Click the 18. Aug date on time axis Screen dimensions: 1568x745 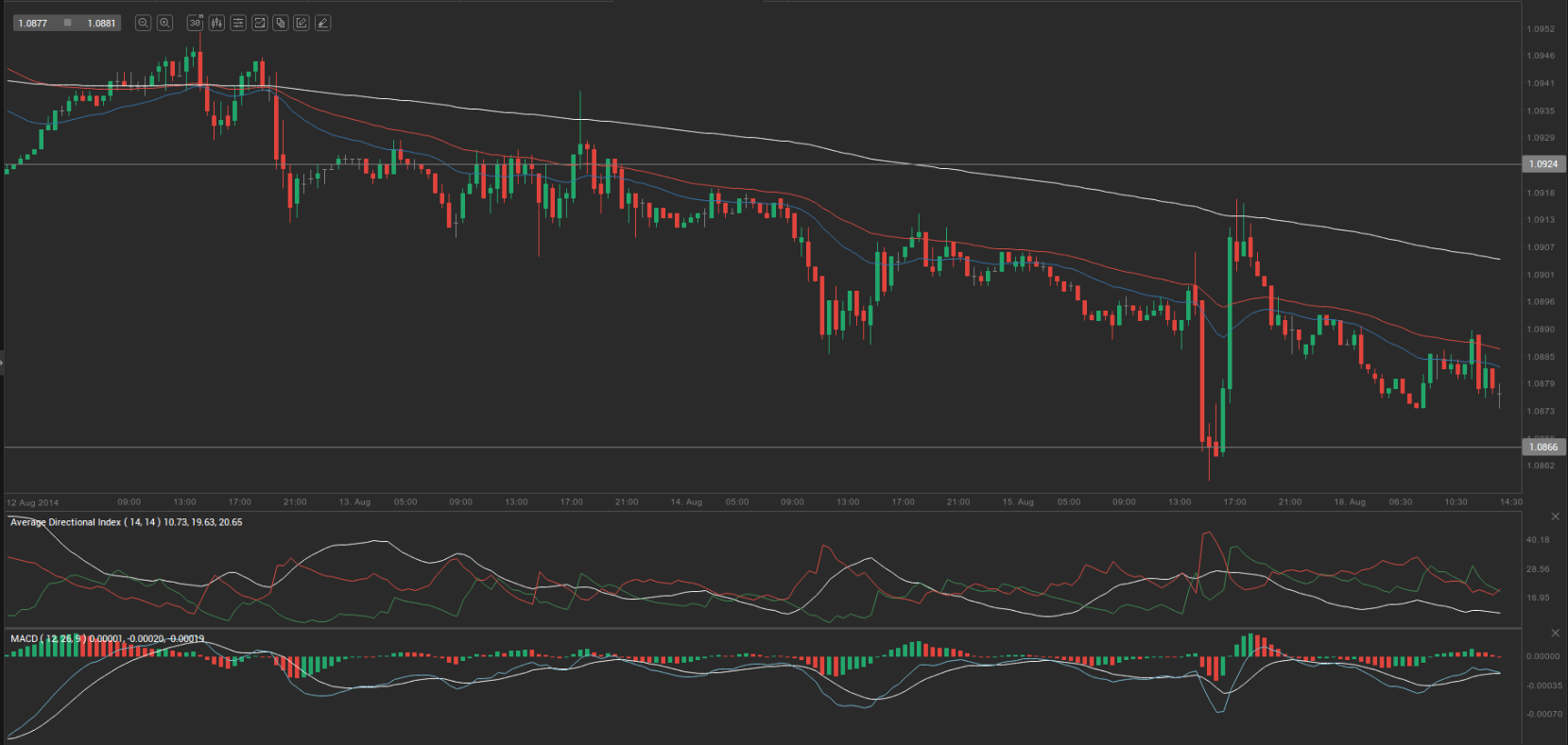pyautogui.click(x=1350, y=502)
